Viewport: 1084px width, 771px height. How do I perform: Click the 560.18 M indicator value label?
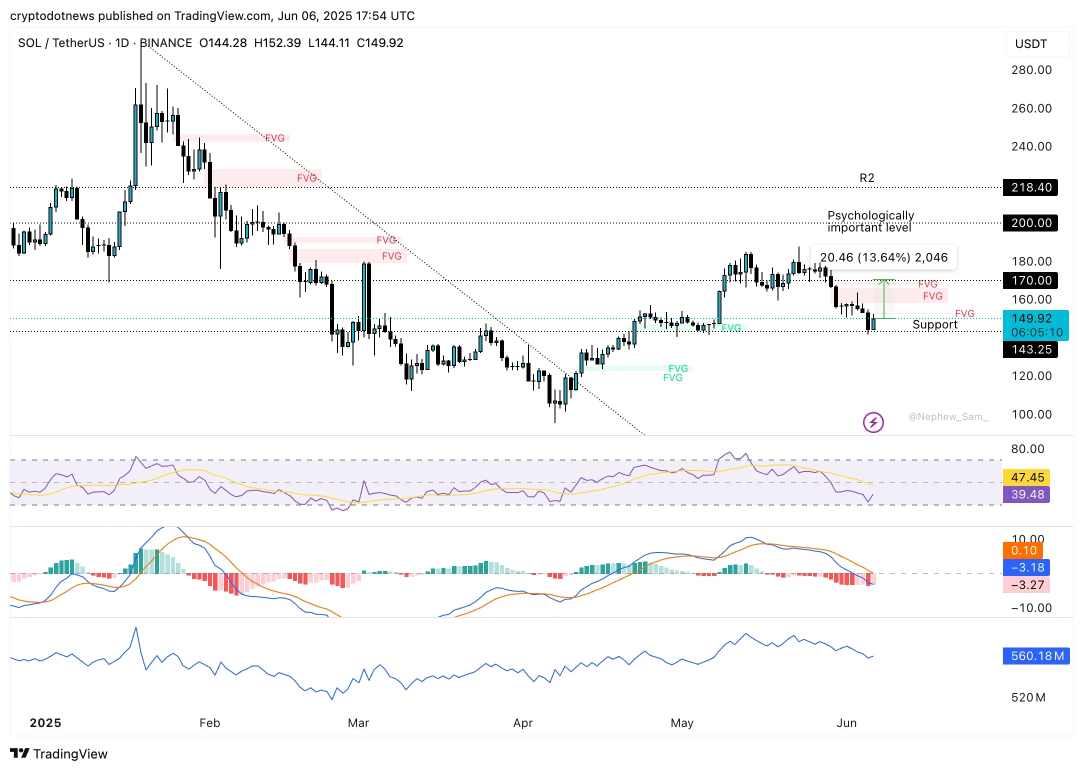[x=1036, y=656]
